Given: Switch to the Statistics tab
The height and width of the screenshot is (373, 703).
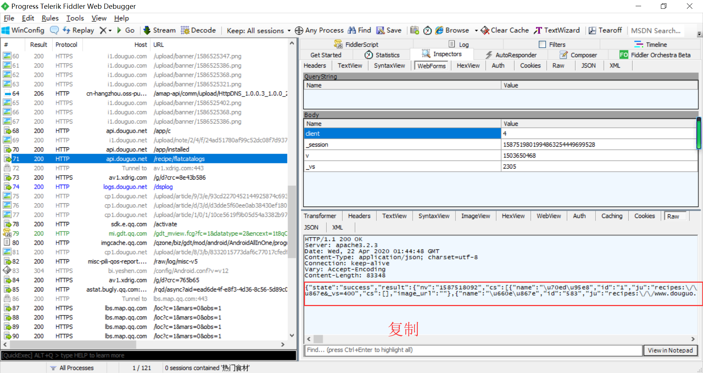Looking at the screenshot, I should (382, 55).
